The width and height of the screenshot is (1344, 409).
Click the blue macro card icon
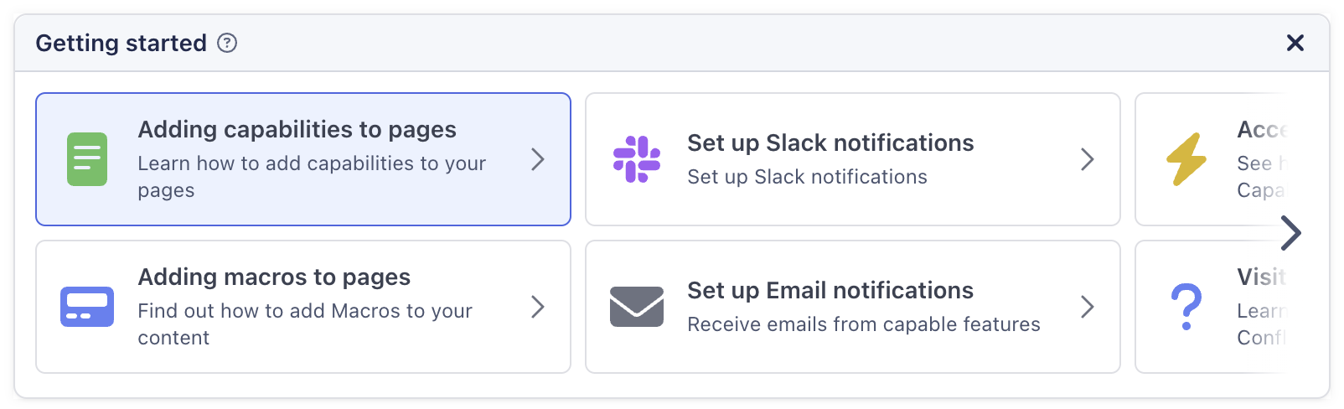click(87, 307)
